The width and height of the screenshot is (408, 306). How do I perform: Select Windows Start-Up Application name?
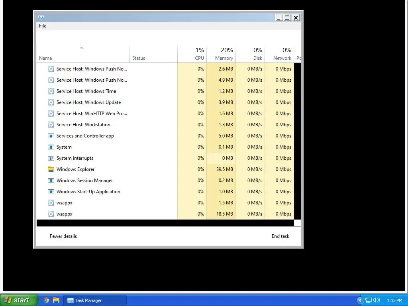[88, 192]
